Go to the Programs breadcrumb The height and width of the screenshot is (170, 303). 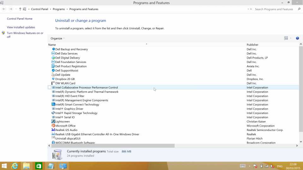(x=59, y=9)
